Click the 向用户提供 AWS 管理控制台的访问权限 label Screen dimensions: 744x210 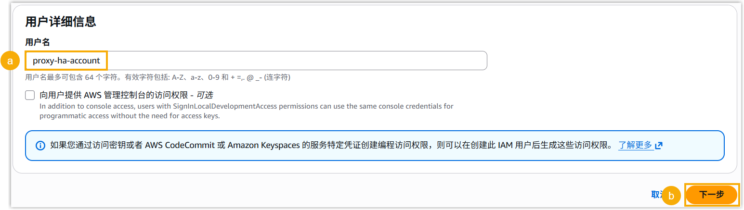pos(116,95)
